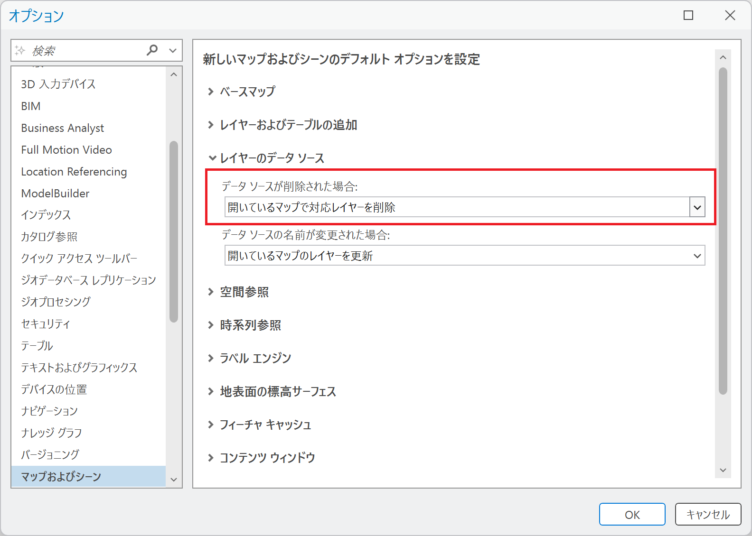Click the right panel vertical scrollbar thumb
The image size is (752, 536).
tap(723, 231)
